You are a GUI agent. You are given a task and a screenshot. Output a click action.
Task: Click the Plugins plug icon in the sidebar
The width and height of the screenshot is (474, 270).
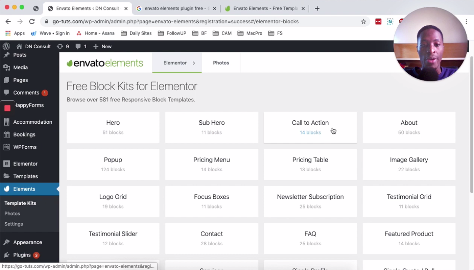click(x=6, y=255)
